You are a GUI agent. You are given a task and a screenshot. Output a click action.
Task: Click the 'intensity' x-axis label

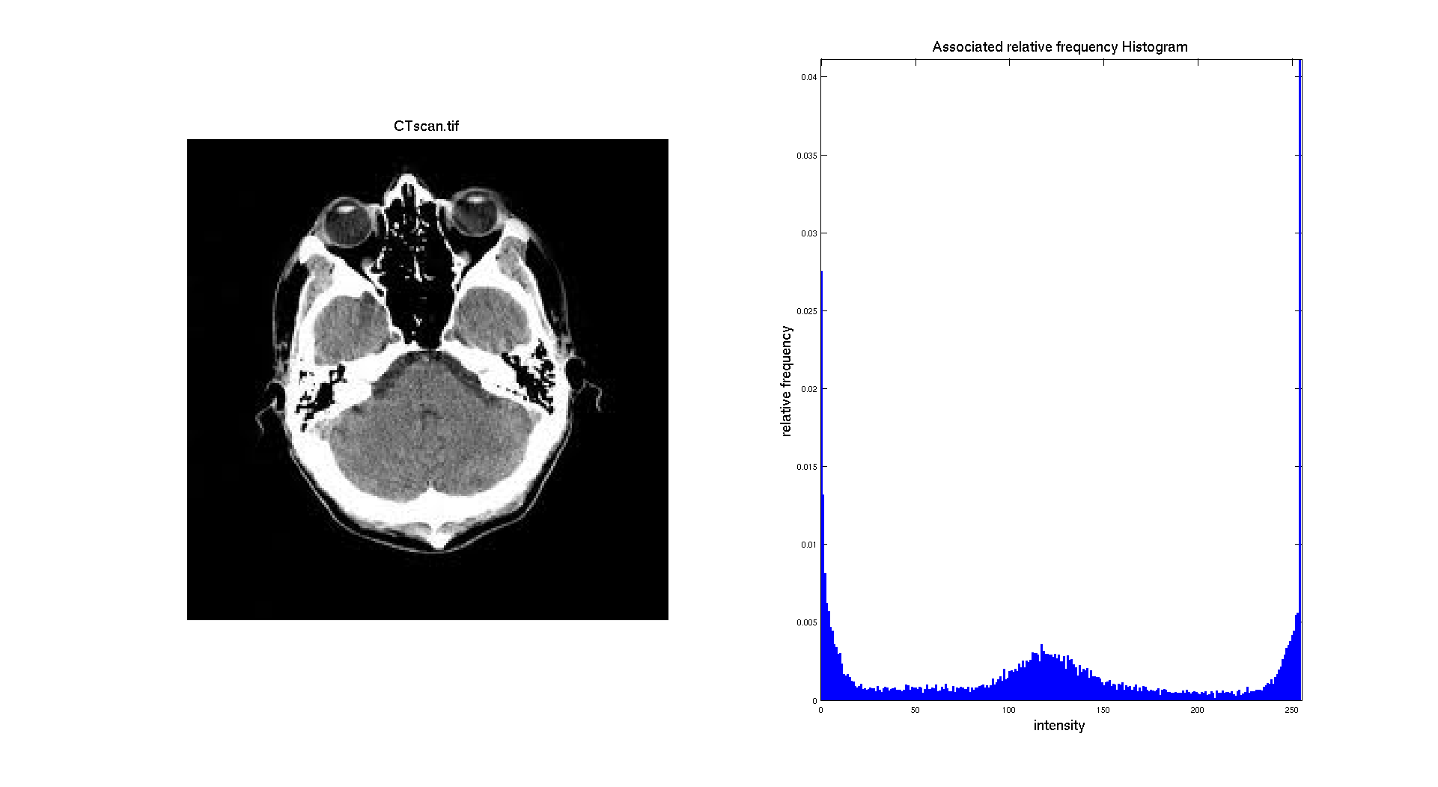pyautogui.click(x=1059, y=725)
